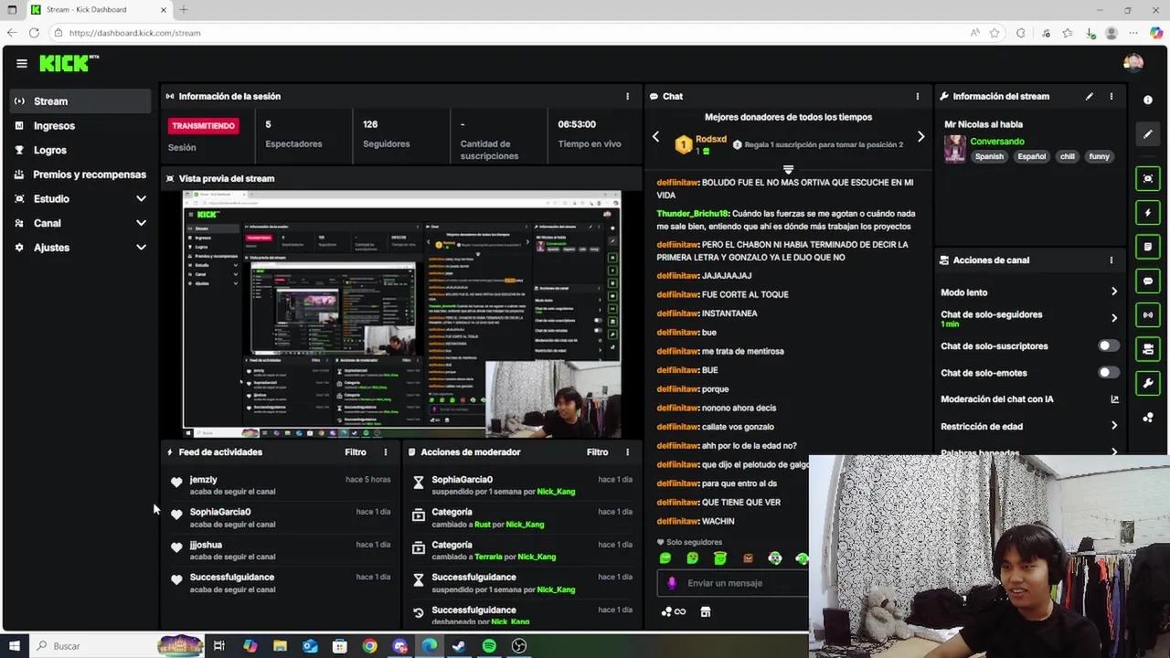Click the pencil edit icon in right sidebar
1170x658 pixels.
click(1148, 134)
